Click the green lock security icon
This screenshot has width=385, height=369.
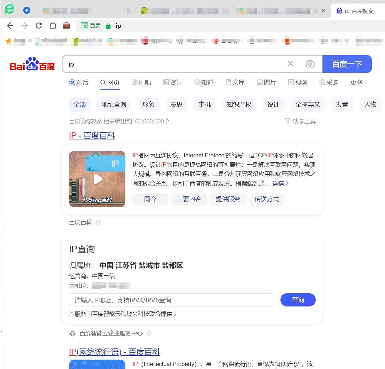pyautogui.click(x=108, y=26)
